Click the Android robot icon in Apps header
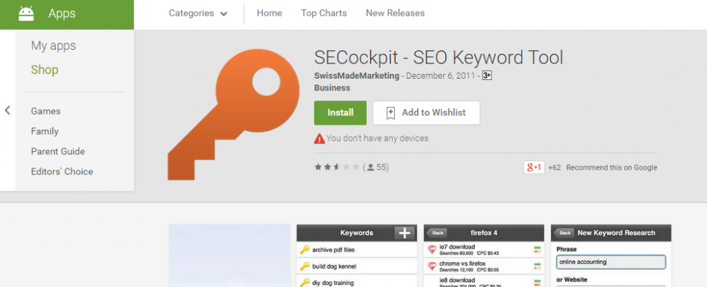Viewport: 707px width, 287px height. pos(27,14)
